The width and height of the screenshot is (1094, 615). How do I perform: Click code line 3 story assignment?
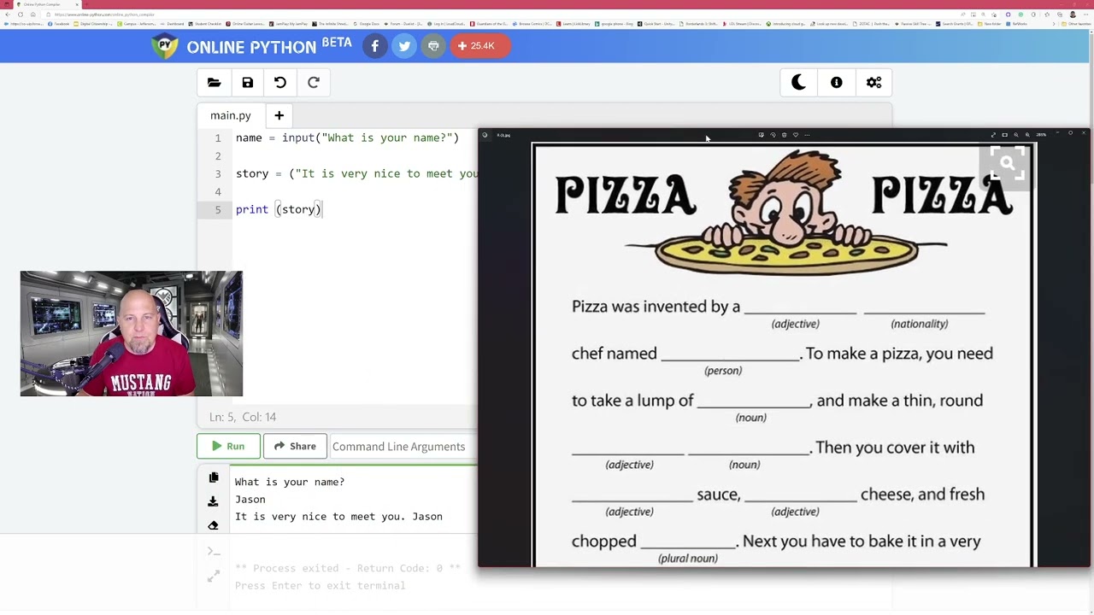(x=356, y=173)
